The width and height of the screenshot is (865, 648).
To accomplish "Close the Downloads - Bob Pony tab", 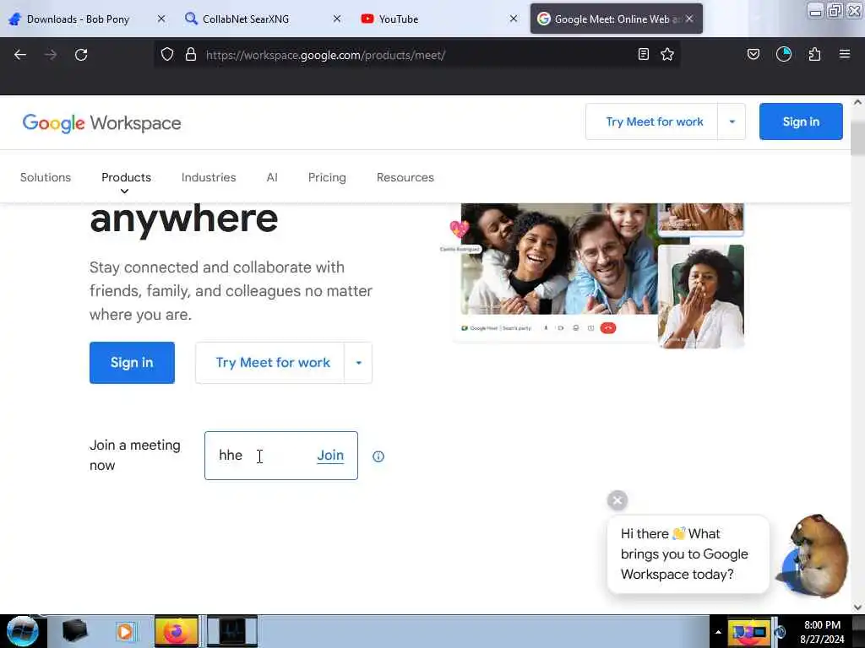I will pyautogui.click(x=161, y=19).
